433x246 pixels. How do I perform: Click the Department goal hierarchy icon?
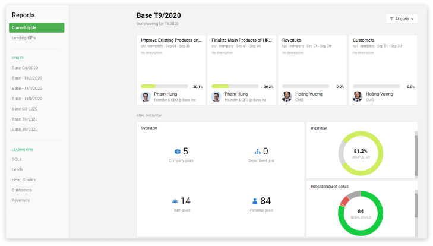point(257,152)
